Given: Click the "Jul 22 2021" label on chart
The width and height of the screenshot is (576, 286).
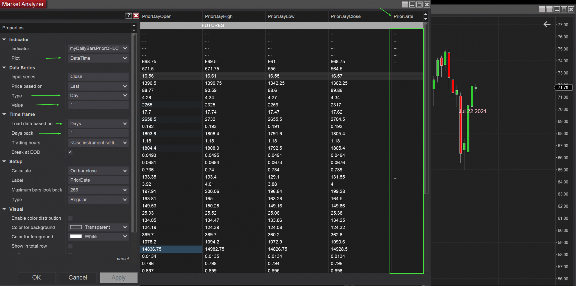Looking at the screenshot, I should pos(472,111).
